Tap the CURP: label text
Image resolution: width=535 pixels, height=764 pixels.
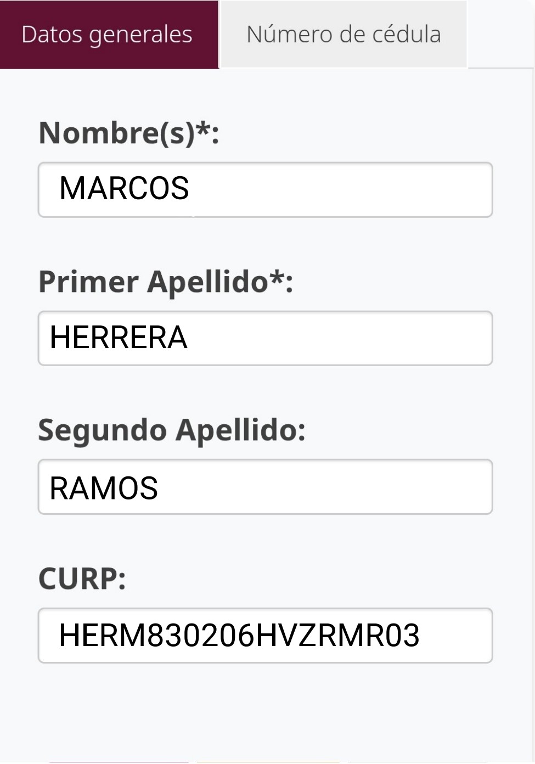click(82, 578)
